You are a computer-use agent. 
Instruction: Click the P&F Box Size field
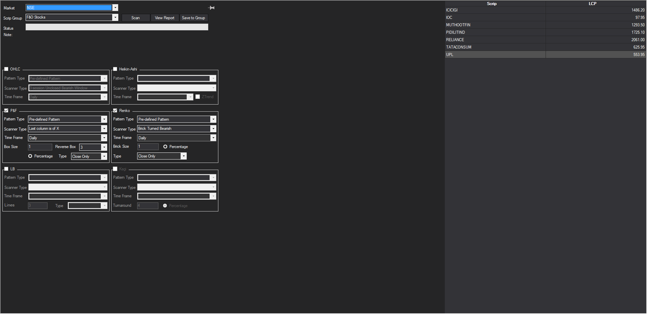point(40,147)
